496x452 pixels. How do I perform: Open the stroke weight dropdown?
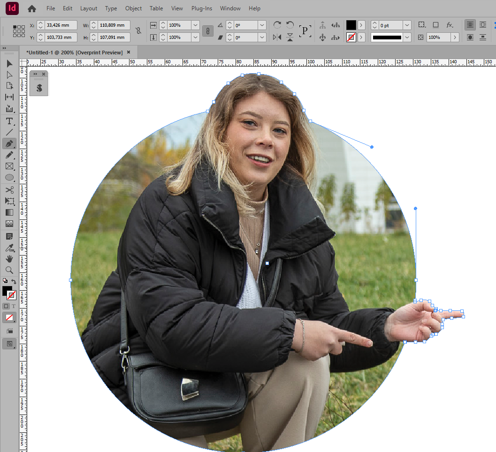(407, 25)
